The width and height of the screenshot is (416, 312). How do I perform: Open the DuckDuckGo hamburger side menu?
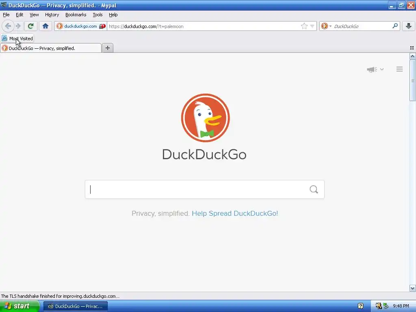pyautogui.click(x=400, y=69)
